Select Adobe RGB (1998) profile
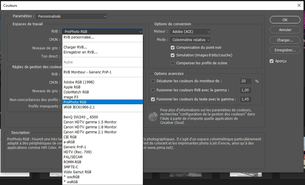This screenshot has height=185, width=305. (102, 82)
